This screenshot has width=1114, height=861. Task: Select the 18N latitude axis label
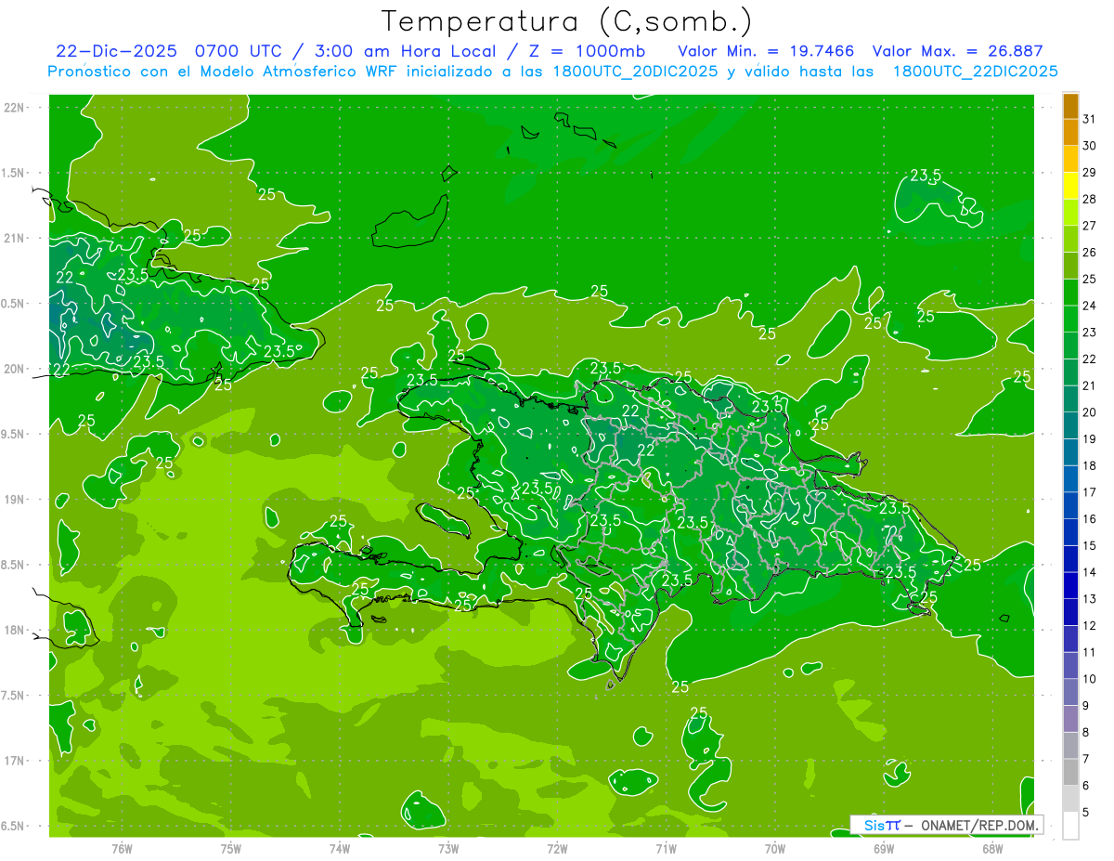tap(14, 630)
